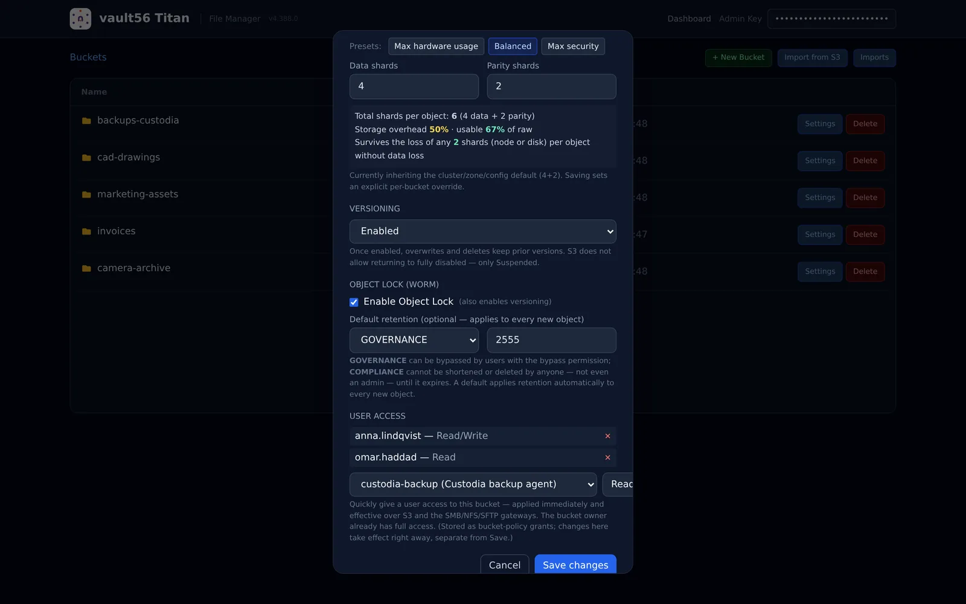The height and width of the screenshot is (604, 966).
Task: Select the anna.lindqvist — Read/Write entry
Action: (483, 436)
